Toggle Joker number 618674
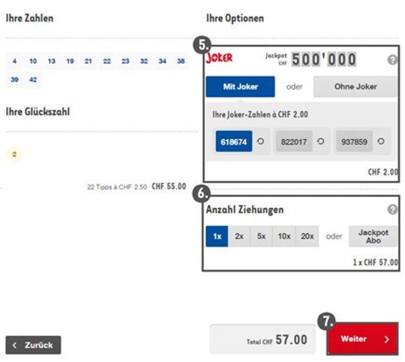Viewport: 405px width, 362px height. [x=234, y=141]
